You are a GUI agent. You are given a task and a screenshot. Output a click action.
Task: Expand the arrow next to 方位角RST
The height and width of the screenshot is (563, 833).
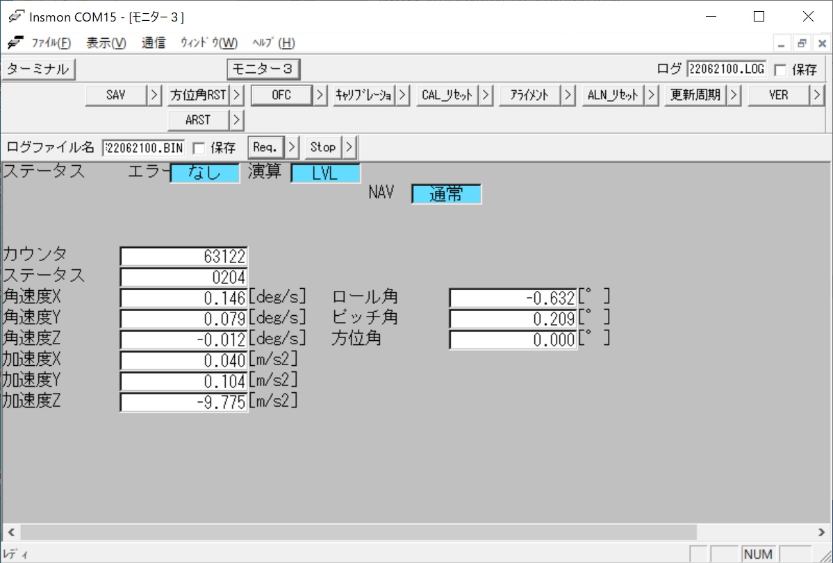pos(237,95)
